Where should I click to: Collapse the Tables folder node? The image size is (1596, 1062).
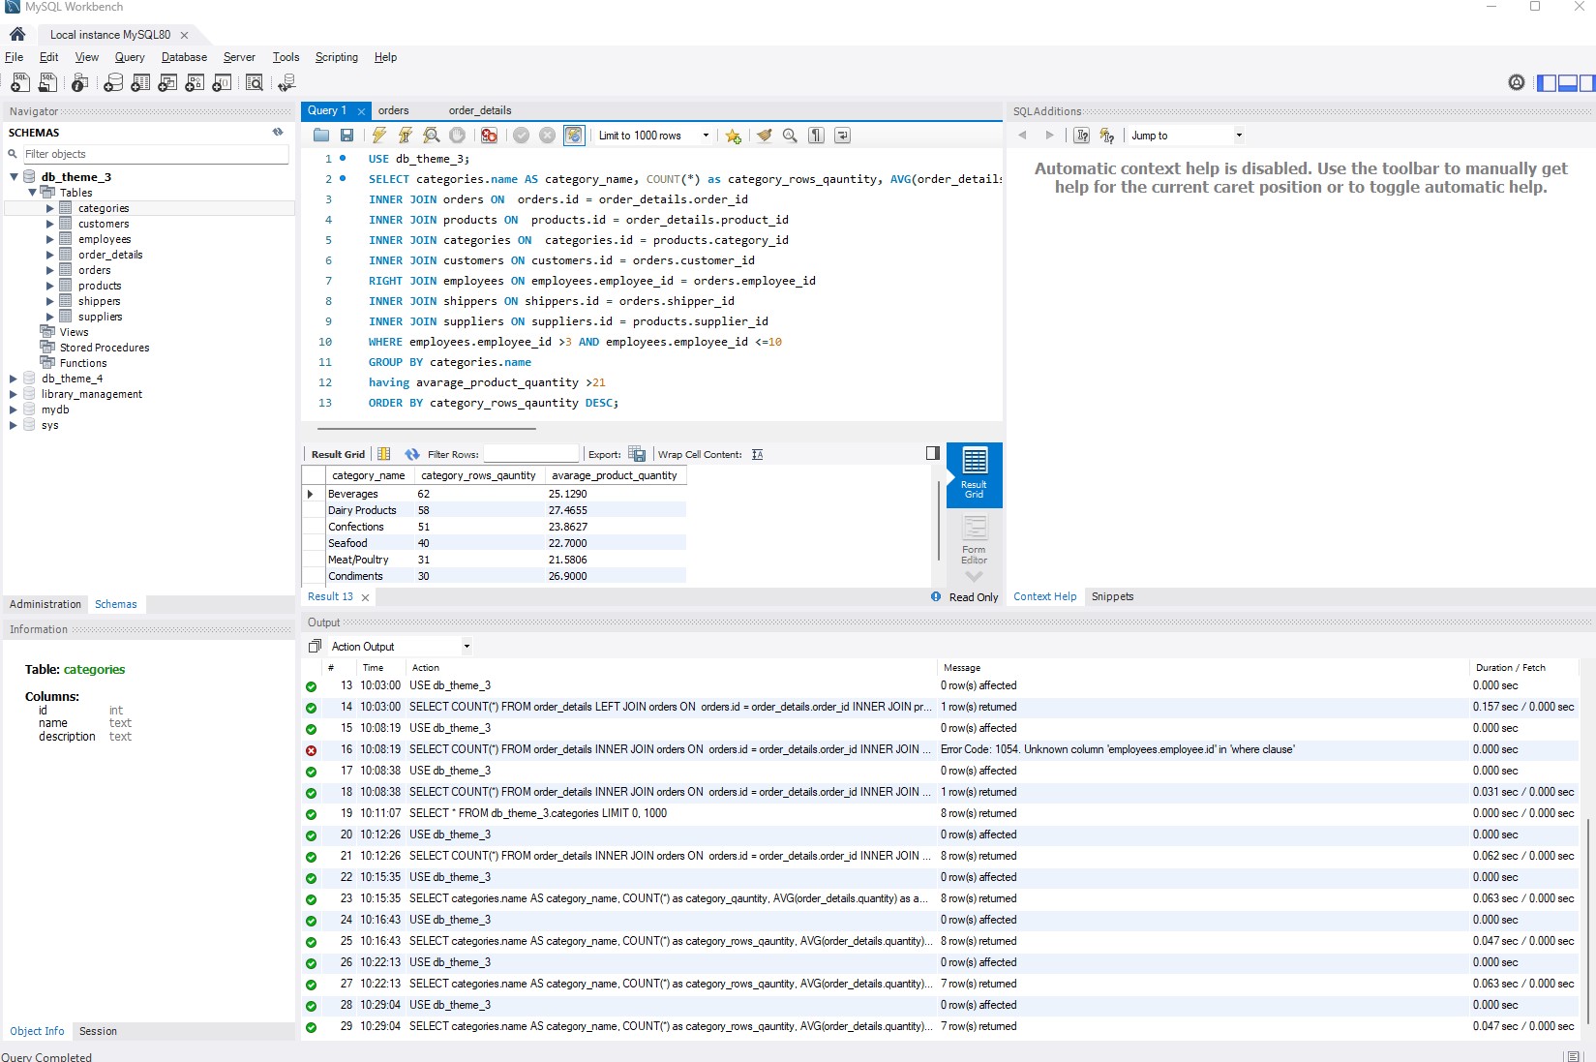pos(32,193)
